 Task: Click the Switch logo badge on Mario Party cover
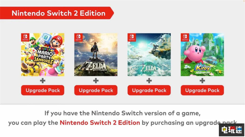[25, 37]
